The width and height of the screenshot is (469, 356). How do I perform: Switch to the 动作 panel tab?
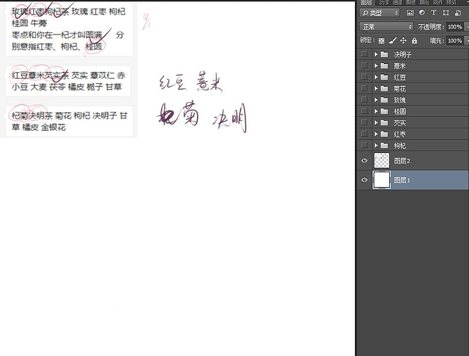pos(437,3)
